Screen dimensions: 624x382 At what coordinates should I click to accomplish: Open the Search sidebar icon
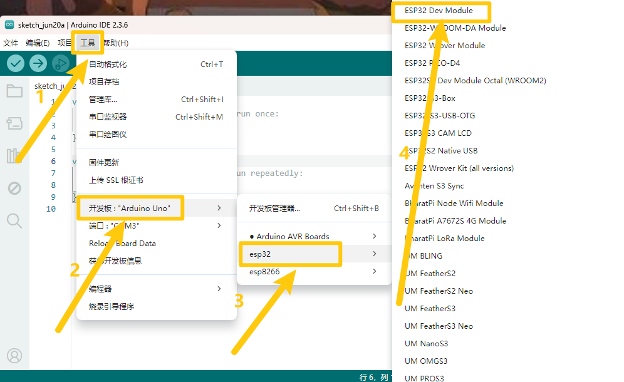[x=14, y=220]
